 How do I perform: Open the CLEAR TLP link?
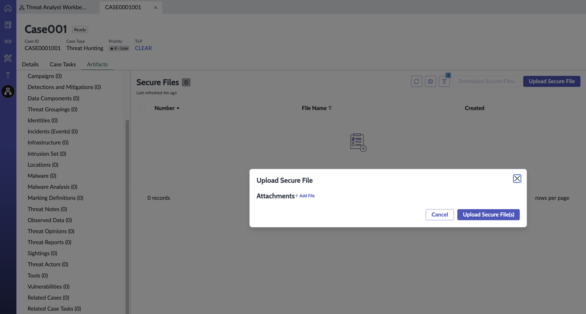[143, 48]
